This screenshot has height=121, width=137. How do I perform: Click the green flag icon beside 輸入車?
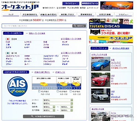pyautogui.click(x=8, y=53)
